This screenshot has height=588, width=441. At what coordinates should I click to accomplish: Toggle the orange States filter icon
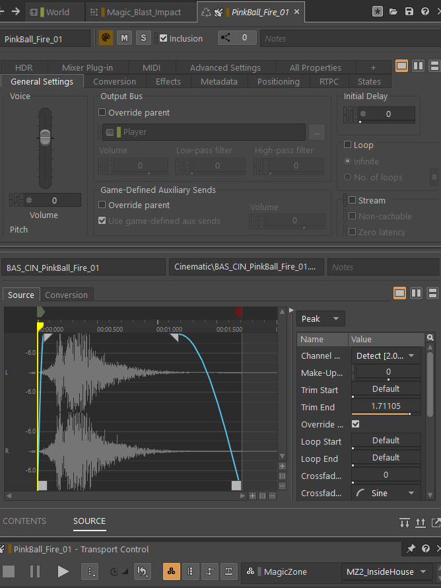(171, 571)
